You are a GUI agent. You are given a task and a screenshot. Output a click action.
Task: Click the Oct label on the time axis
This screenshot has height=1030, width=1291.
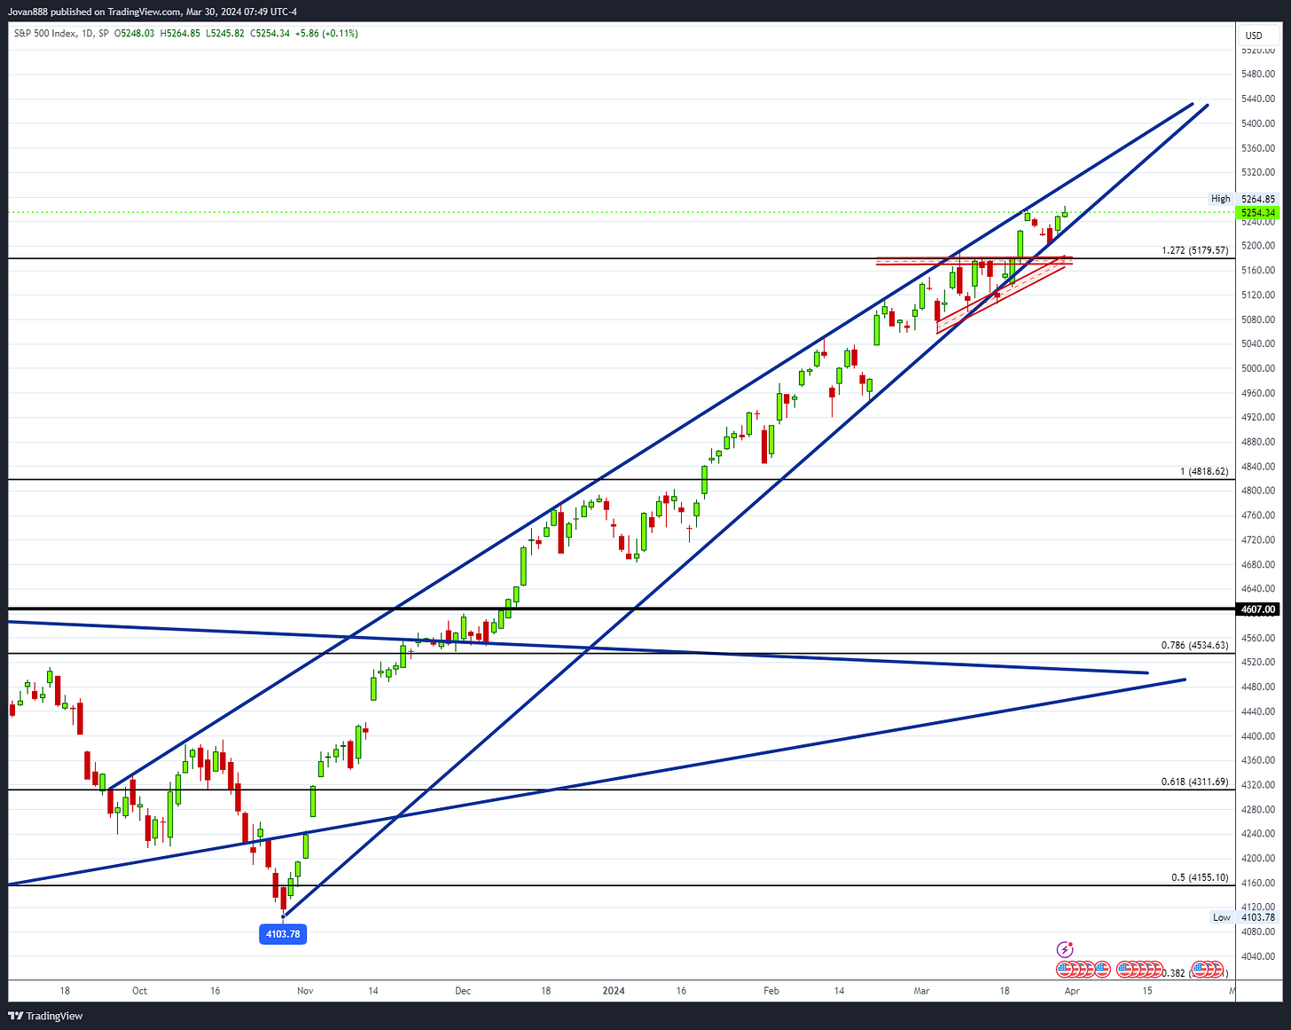pyautogui.click(x=139, y=991)
